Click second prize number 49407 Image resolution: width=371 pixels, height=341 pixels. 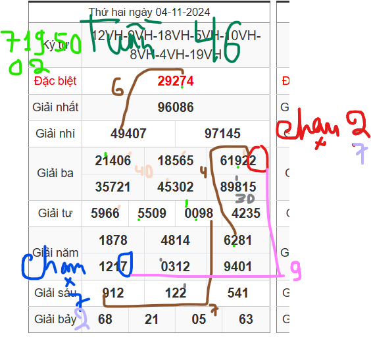tap(128, 134)
